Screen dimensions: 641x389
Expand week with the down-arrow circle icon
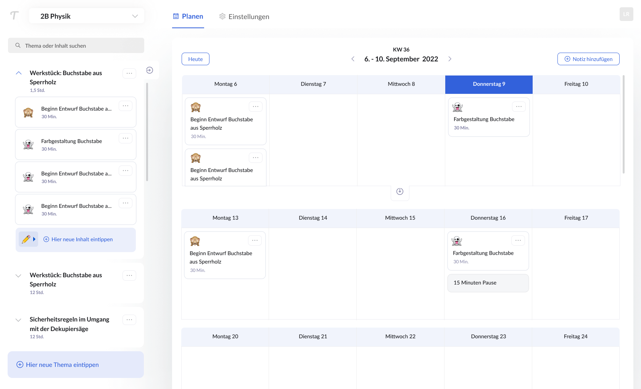(400, 191)
